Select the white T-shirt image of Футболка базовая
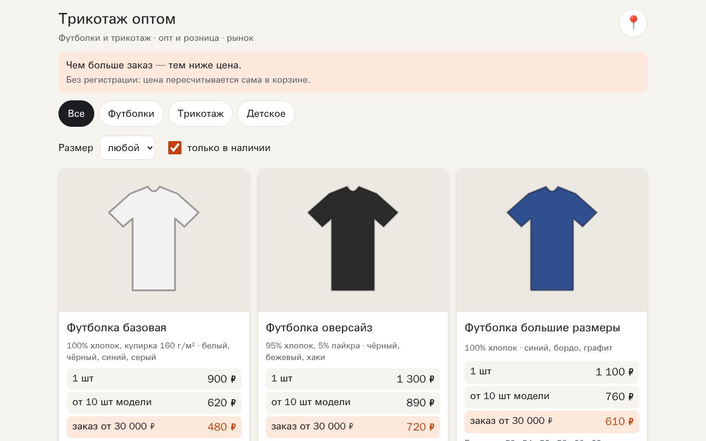 coord(154,238)
